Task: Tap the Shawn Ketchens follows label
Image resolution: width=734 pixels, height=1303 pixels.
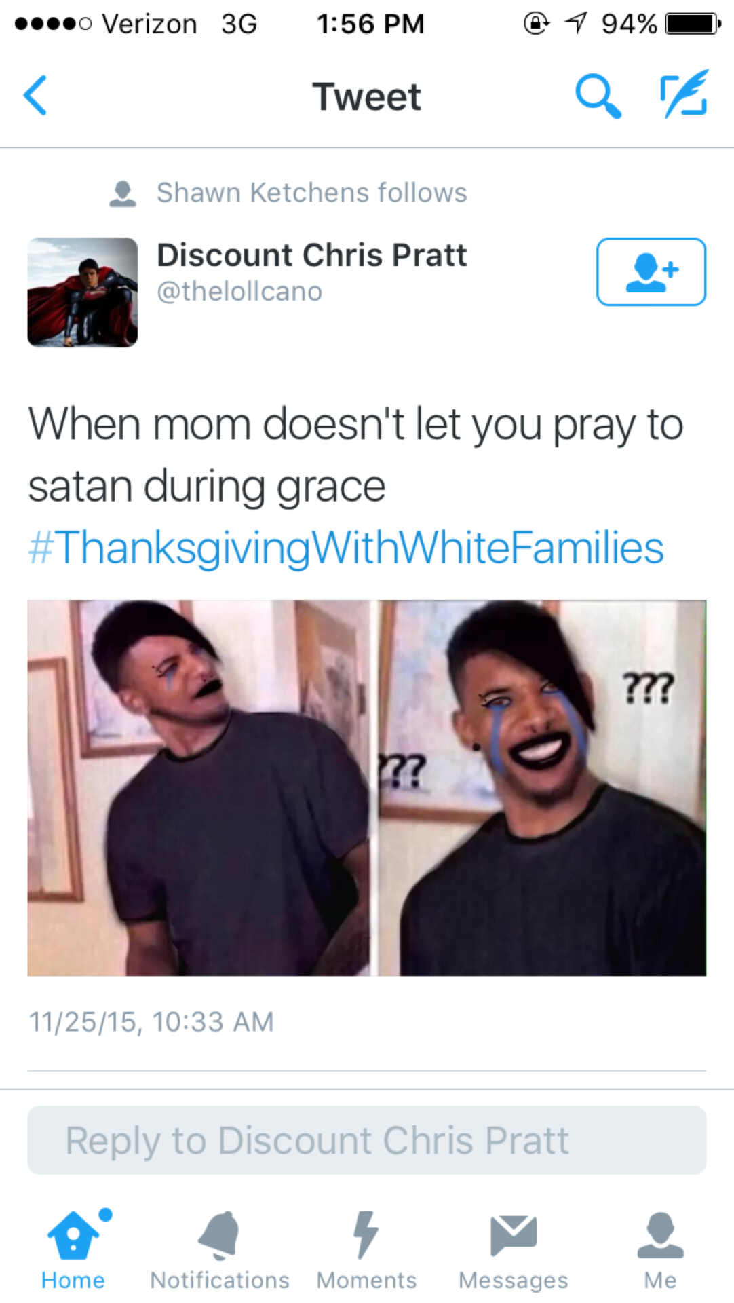Action: pyautogui.click(x=312, y=193)
